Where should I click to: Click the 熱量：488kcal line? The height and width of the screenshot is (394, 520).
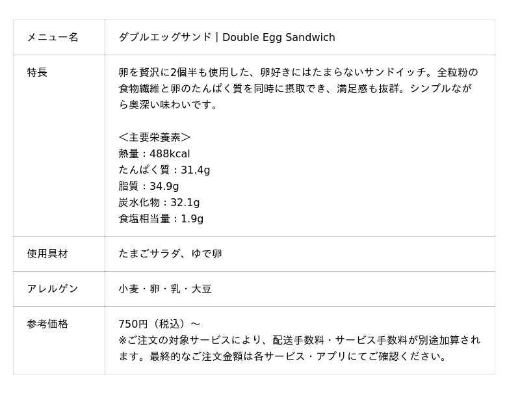click(x=154, y=154)
